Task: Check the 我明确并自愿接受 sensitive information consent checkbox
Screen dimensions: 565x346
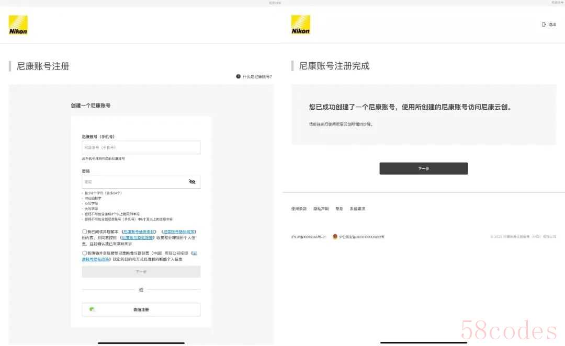Action: [x=85, y=253]
